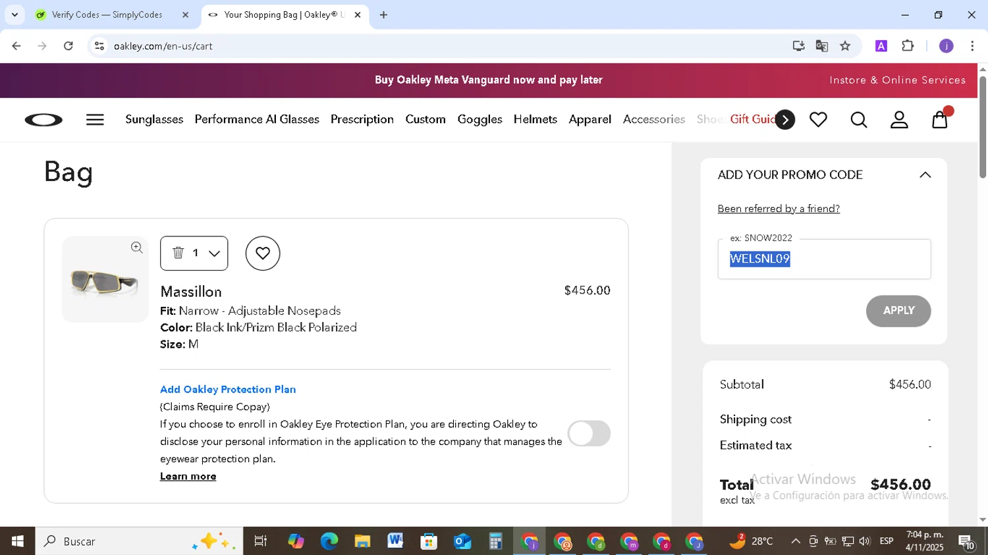Open new browser tab
The image size is (988, 555).
point(383,14)
